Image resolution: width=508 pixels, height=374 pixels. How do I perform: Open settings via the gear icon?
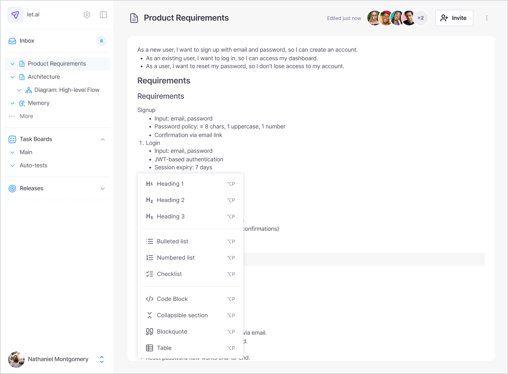tap(87, 15)
